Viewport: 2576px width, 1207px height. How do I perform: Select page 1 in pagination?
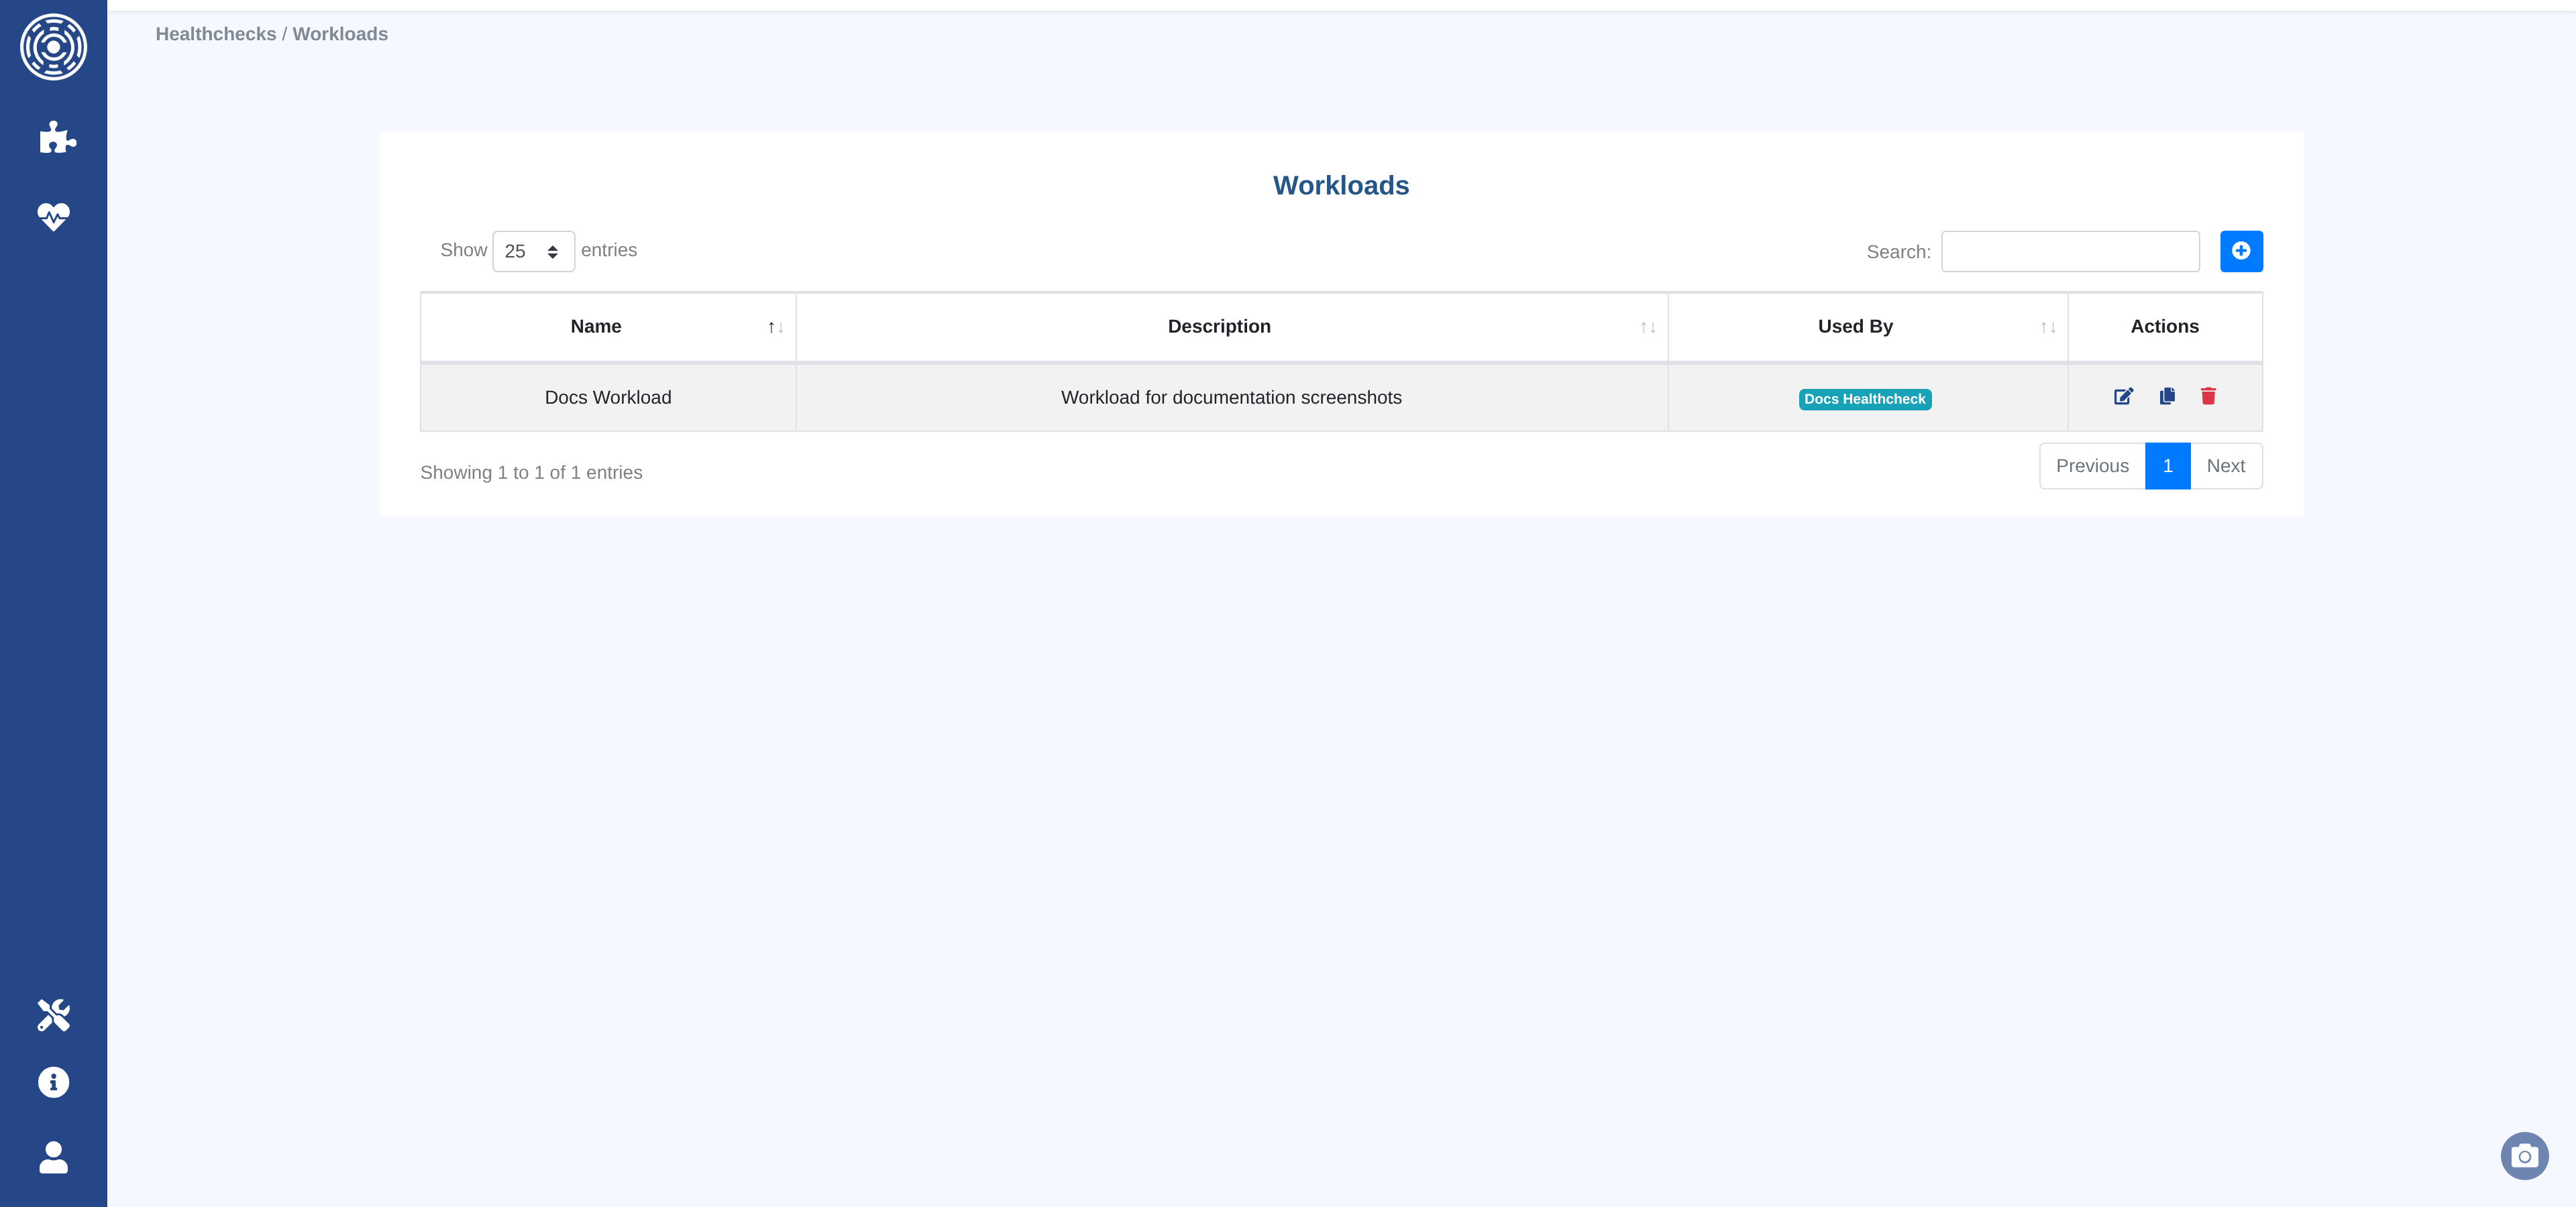point(2167,465)
